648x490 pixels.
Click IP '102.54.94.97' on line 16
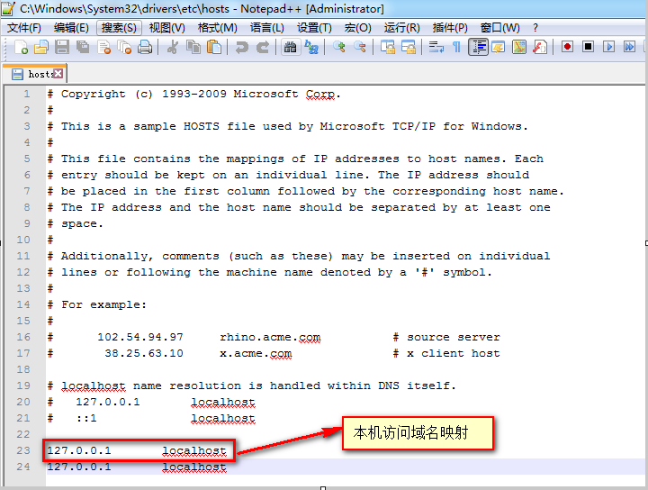coord(140,338)
